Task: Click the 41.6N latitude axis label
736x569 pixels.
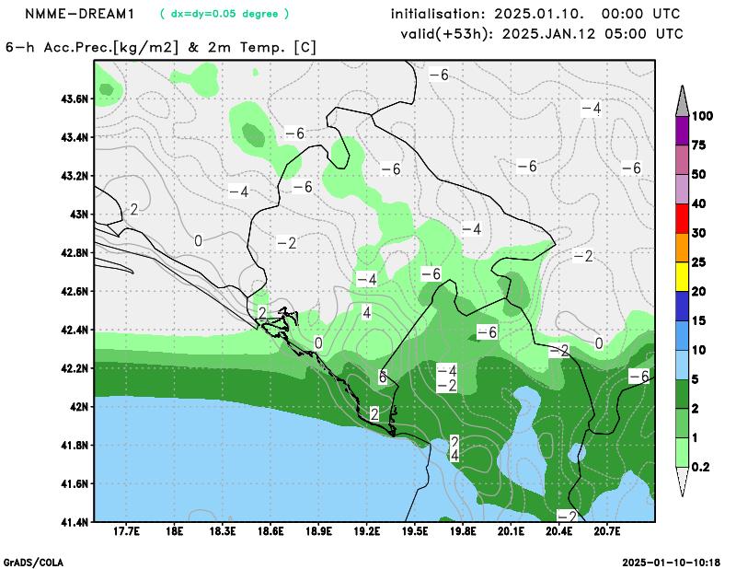Action: click(75, 483)
